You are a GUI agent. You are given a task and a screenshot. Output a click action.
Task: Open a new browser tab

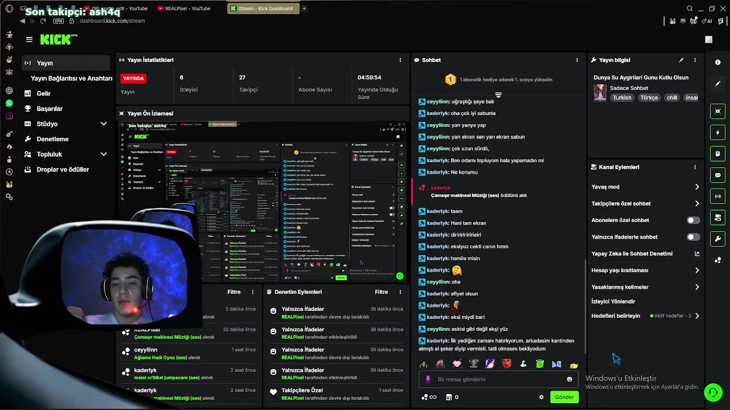(304, 9)
